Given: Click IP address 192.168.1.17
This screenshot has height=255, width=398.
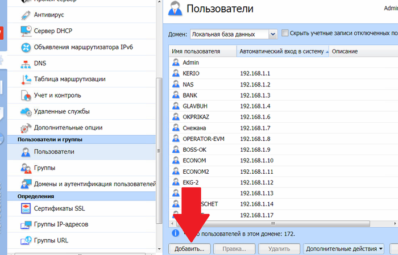Looking at the screenshot, I should tap(256, 215).
